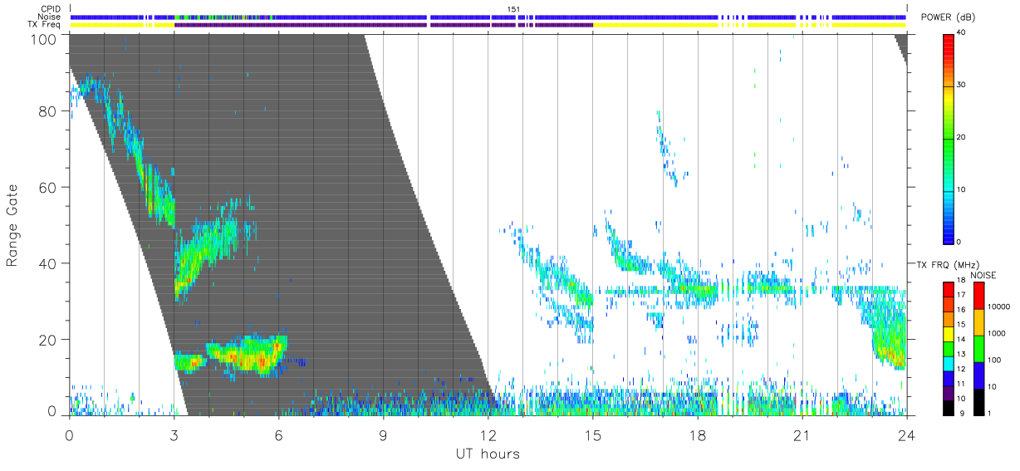Screen dimensions: 1020x471
Task: Click the Range Gate y-axis title
Action: pyautogui.click(x=12, y=225)
